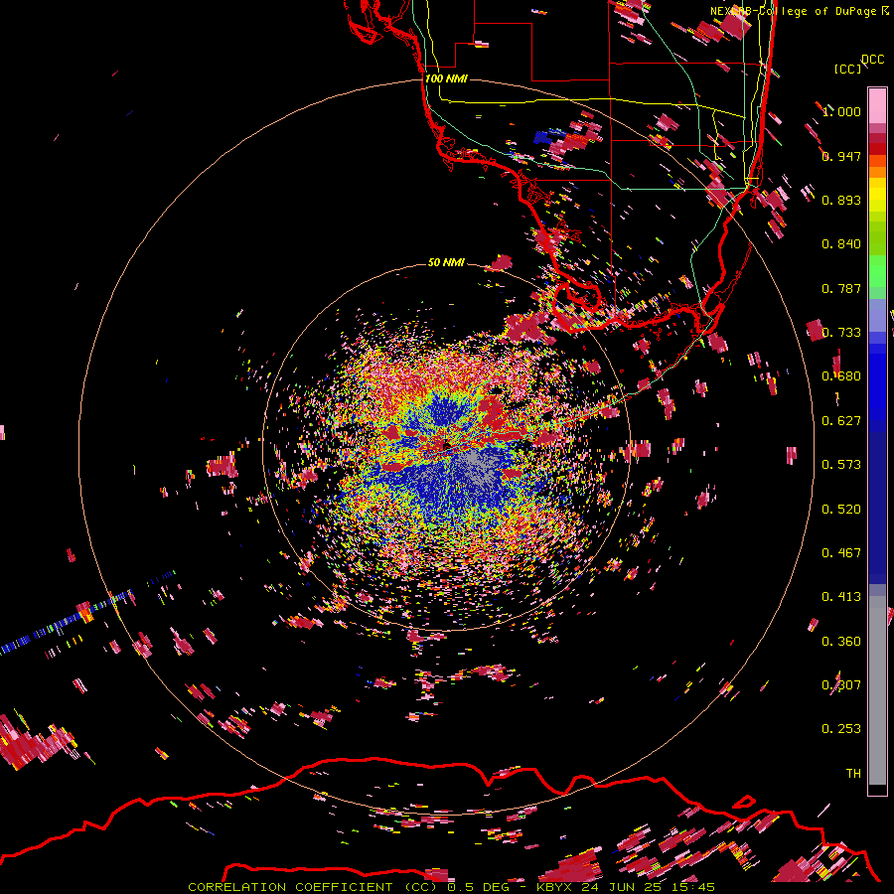Click the 0.520 scale value
The width and height of the screenshot is (894, 894).
[x=841, y=510]
